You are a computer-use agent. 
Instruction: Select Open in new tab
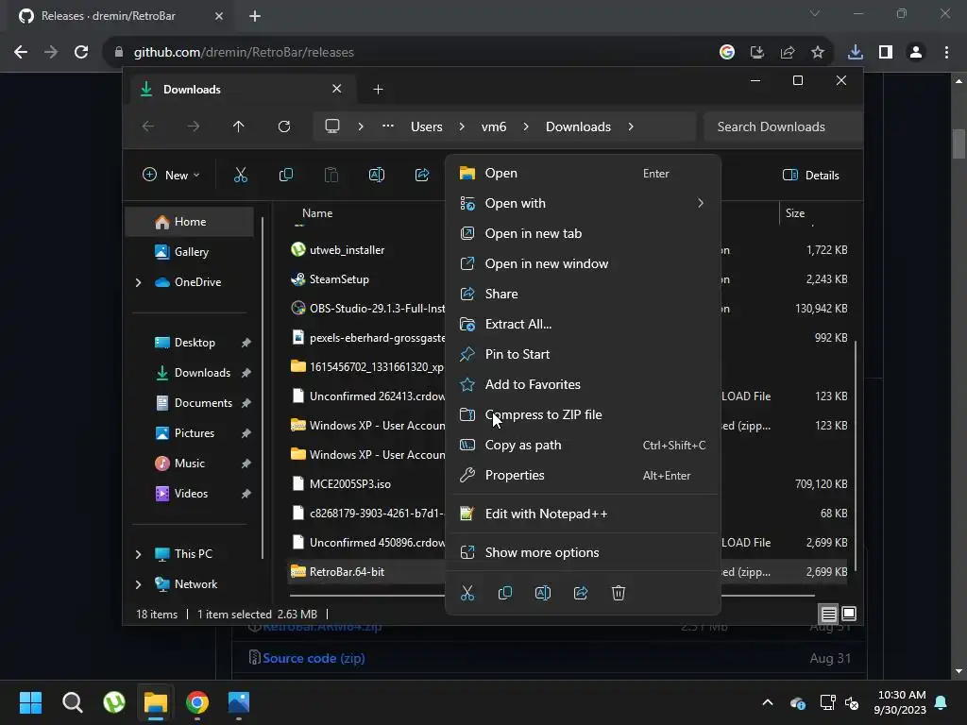tap(583, 234)
